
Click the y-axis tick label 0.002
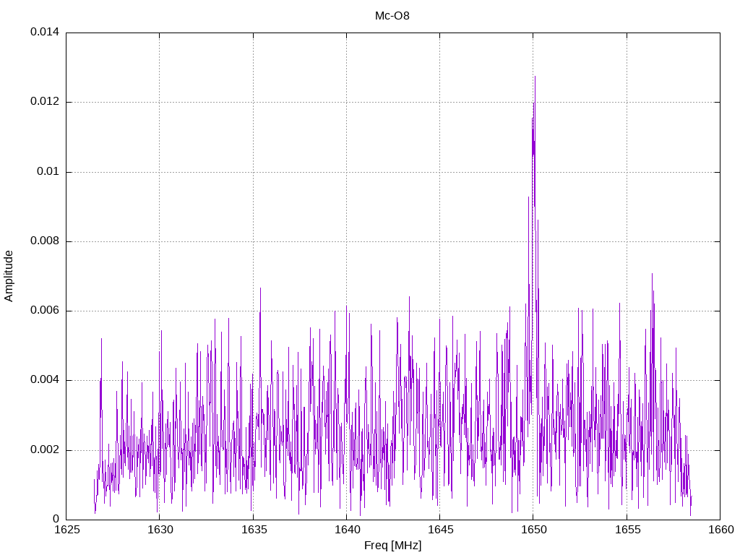coord(45,449)
